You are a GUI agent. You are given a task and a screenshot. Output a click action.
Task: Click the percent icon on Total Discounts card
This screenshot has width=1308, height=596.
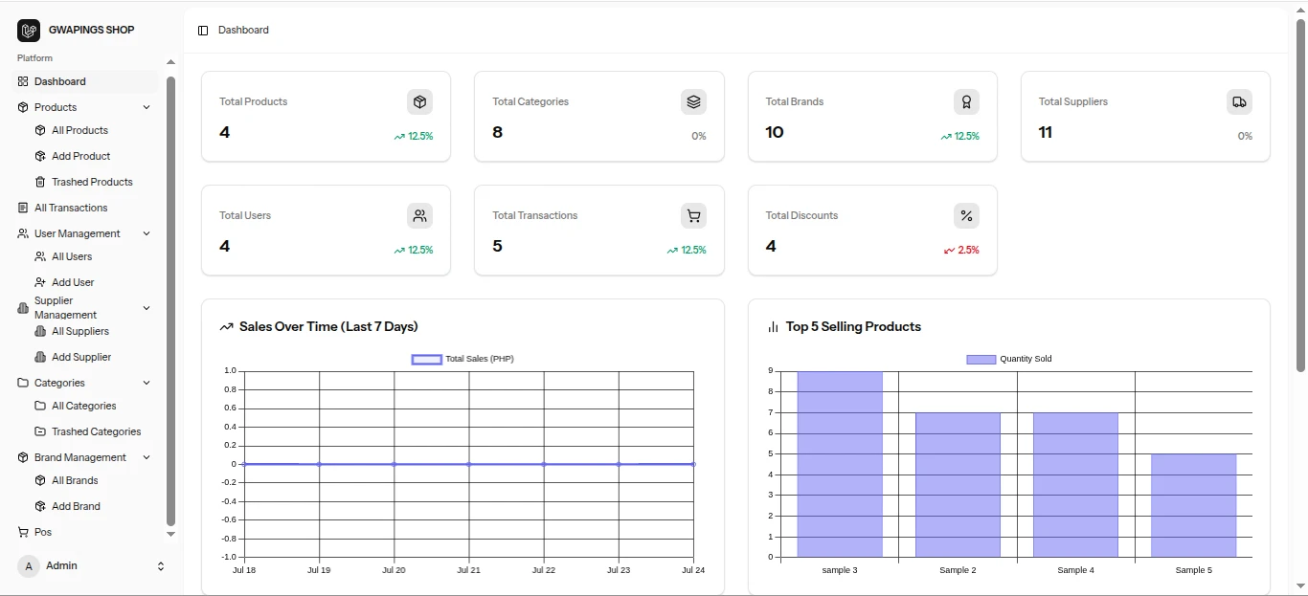(966, 216)
